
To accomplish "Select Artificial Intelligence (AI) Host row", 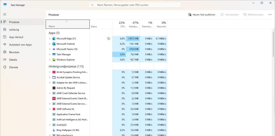I will click(x=106, y=120).
